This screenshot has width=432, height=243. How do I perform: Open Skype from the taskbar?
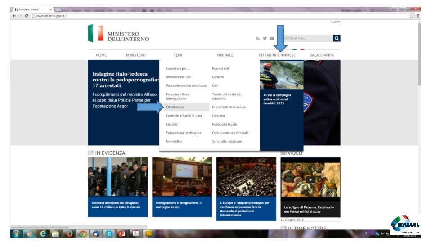pos(109,234)
